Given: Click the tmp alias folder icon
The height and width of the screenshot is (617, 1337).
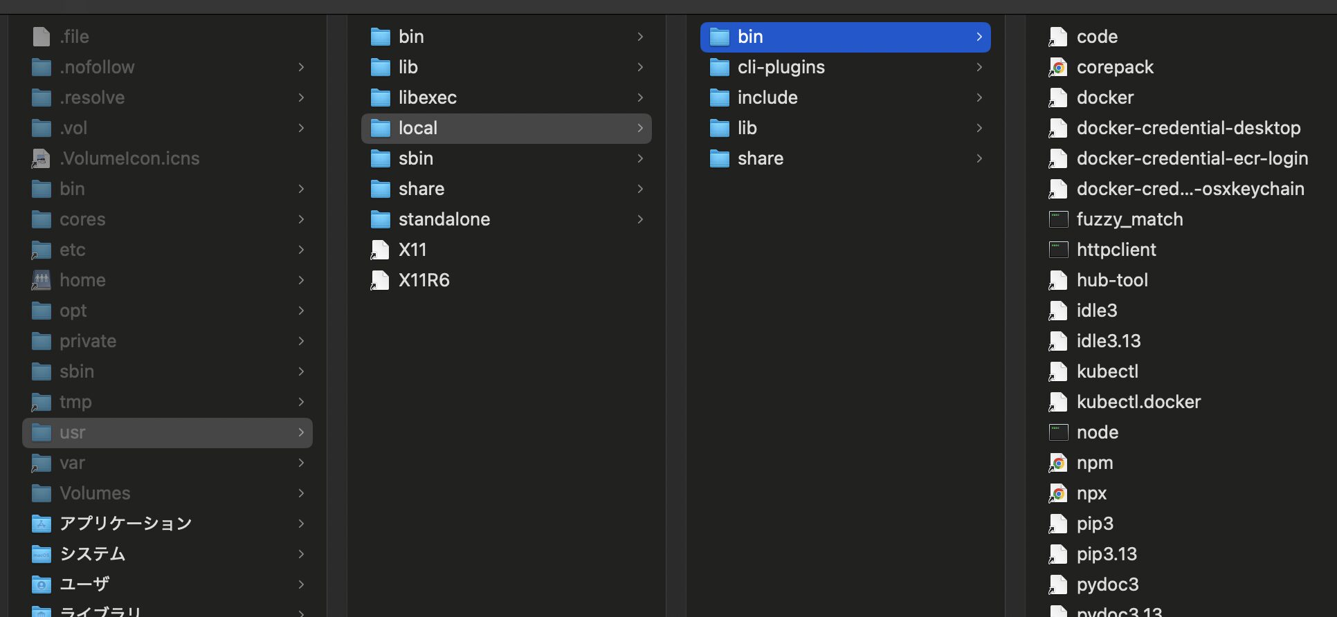Looking at the screenshot, I should coord(42,402).
